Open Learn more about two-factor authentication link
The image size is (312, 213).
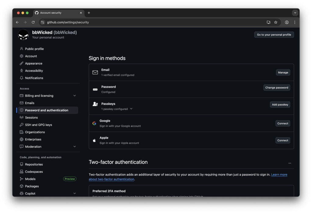279,174
